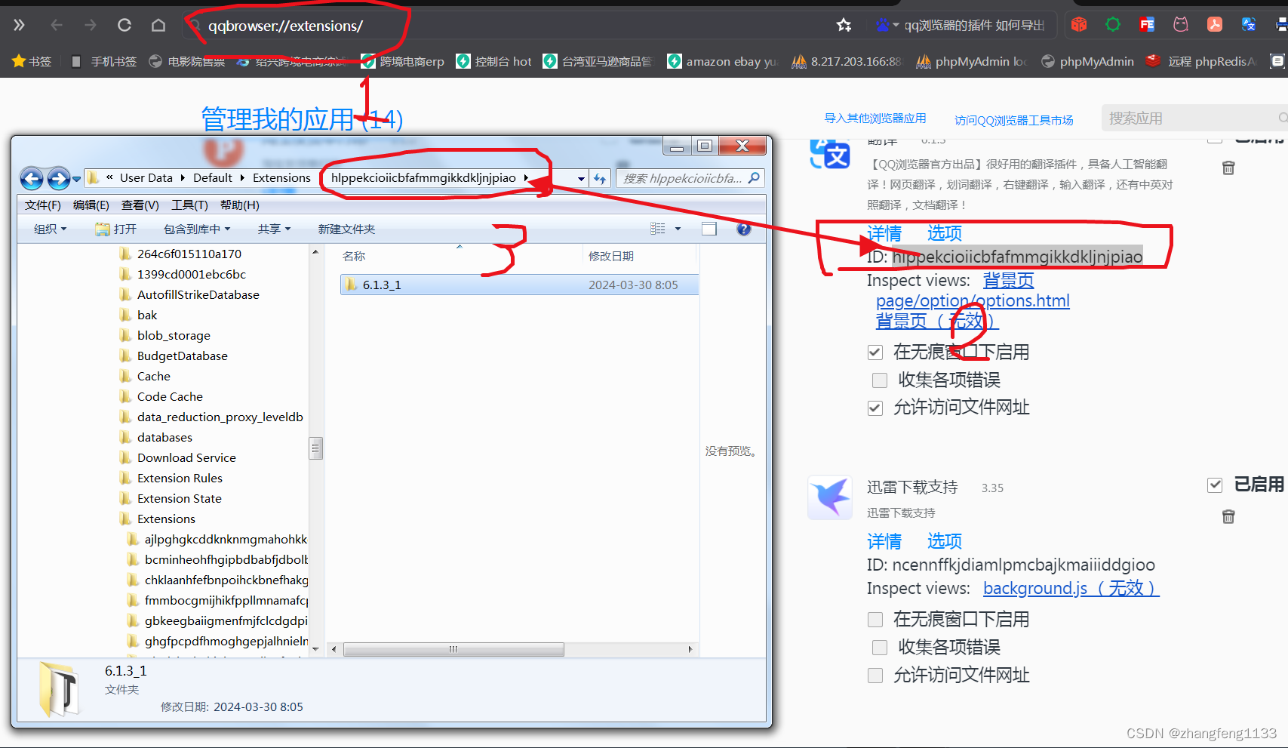The image size is (1288, 748).
Task: Open Baidu search engine selector
Action: 887,26
